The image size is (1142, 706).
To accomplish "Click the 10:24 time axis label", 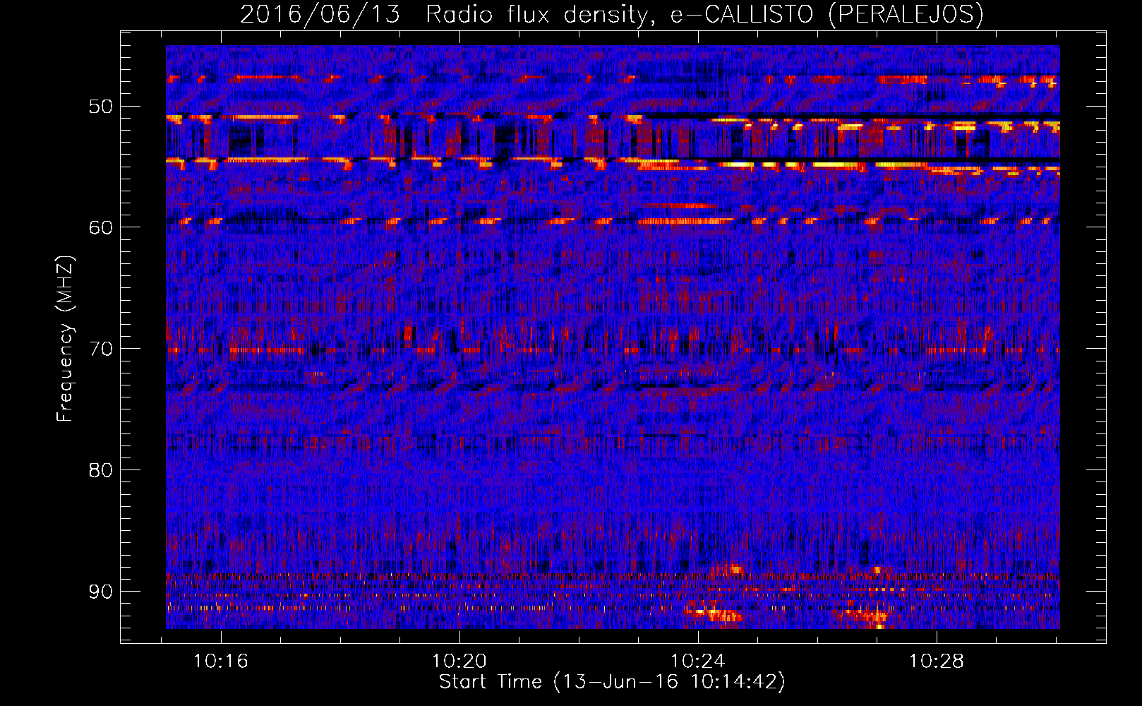I will point(698,662).
